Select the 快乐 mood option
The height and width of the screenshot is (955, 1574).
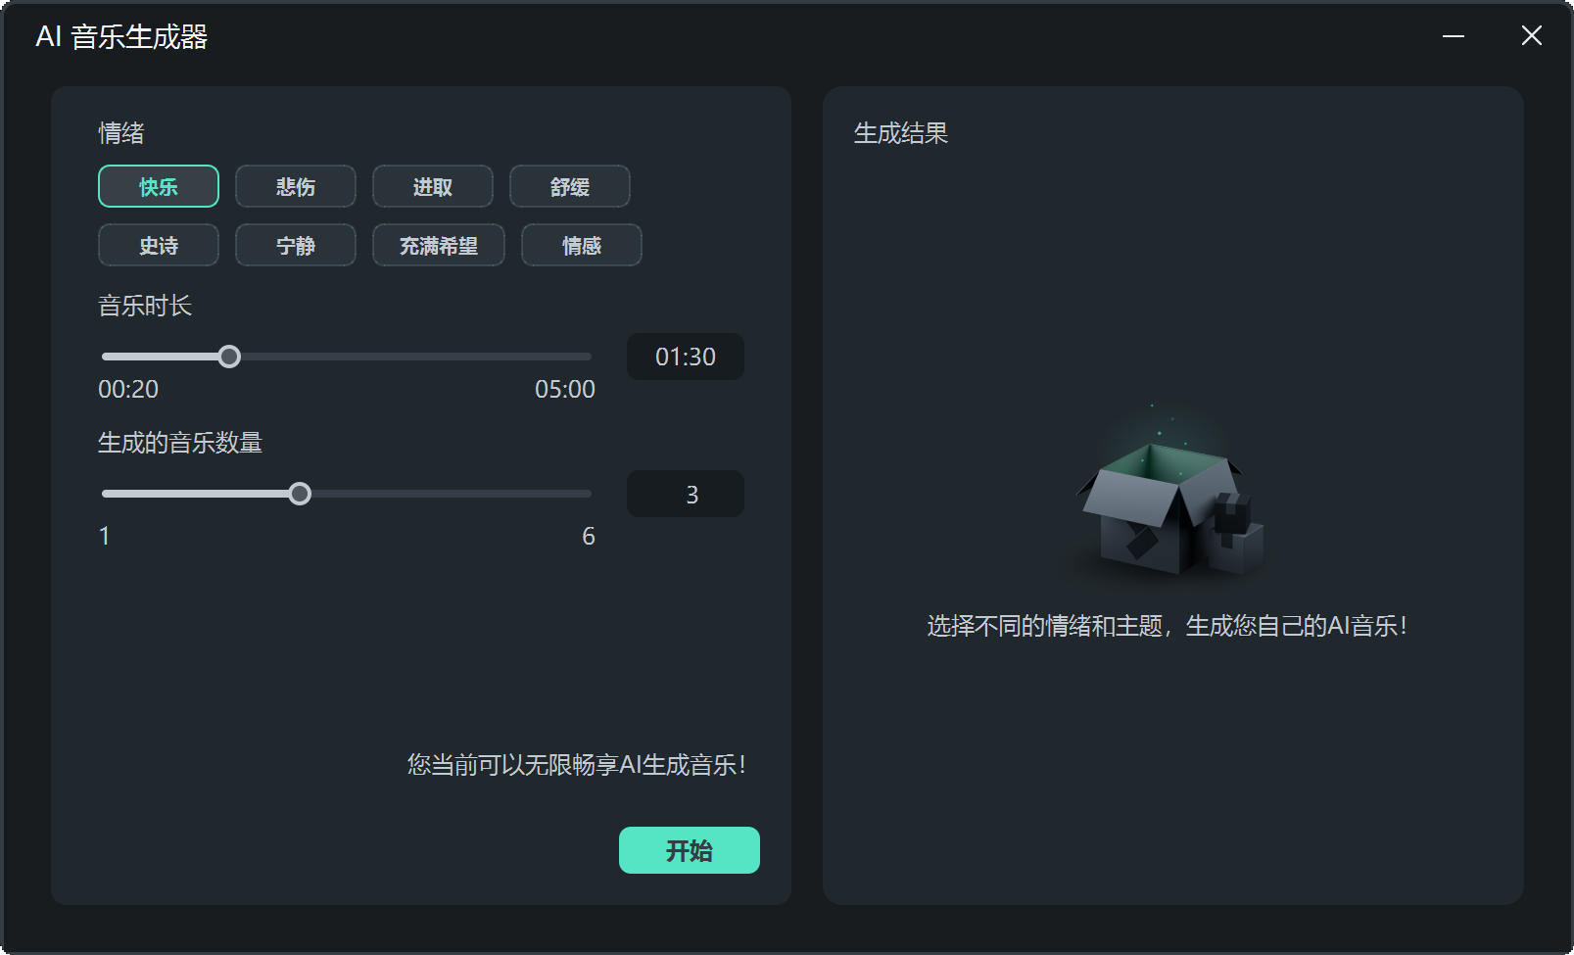158,186
